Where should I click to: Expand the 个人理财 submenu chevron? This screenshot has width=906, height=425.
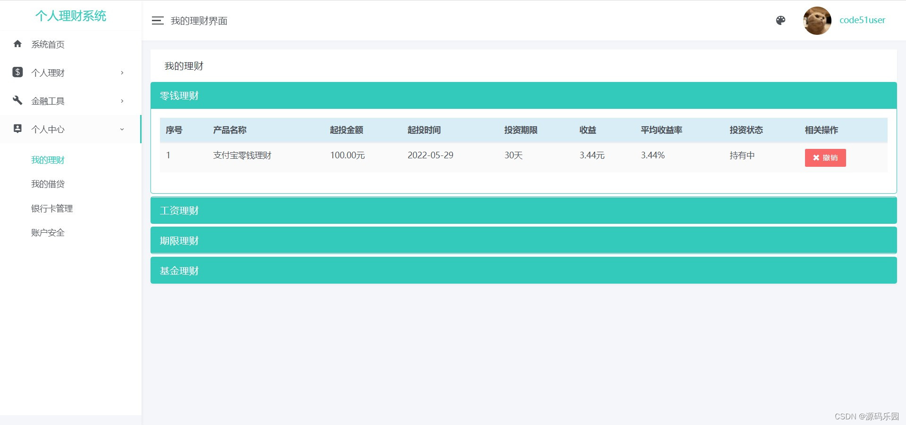[122, 73]
